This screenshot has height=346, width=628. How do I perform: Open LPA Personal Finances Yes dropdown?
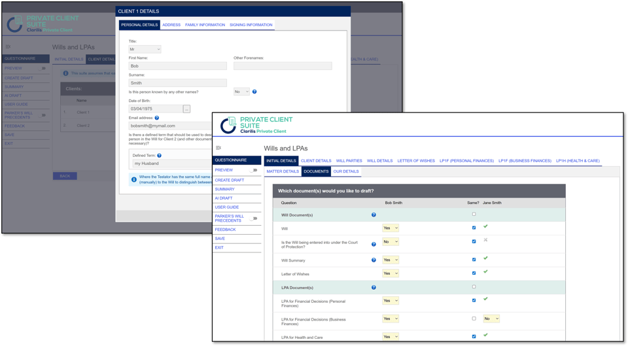point(391,301)
